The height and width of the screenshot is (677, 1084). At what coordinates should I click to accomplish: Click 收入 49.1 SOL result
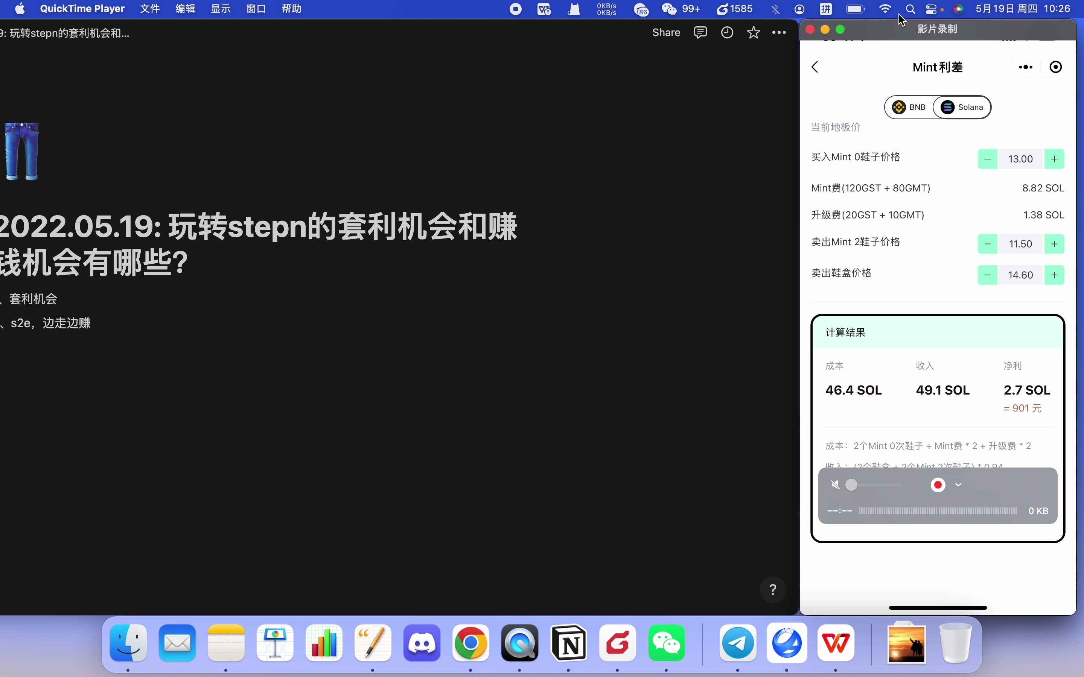click(942, 390)
